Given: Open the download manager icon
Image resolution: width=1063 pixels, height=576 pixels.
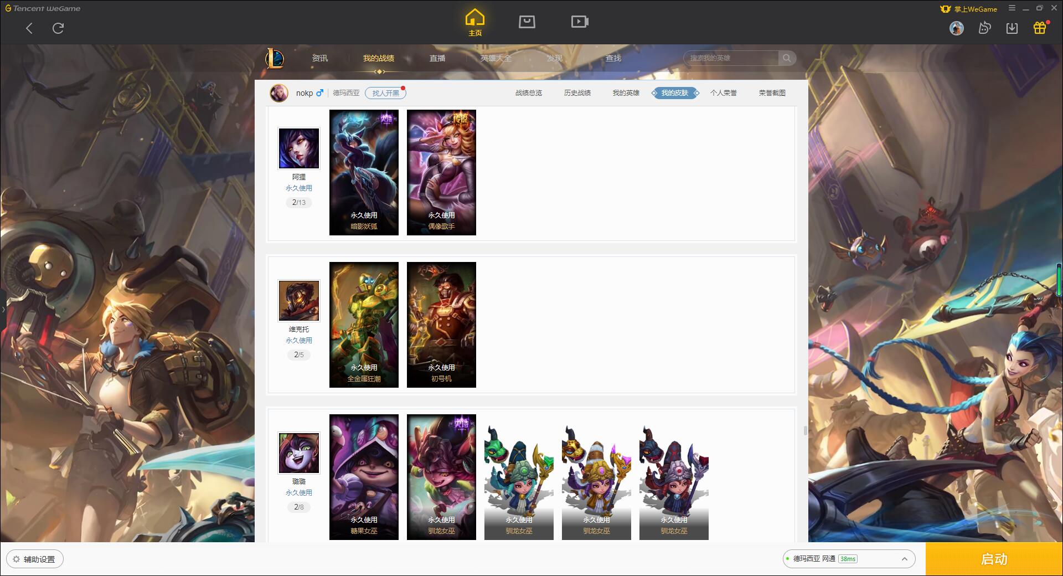Looking at the screenshot, I should pyautogui.click(x=1012, y=28).
